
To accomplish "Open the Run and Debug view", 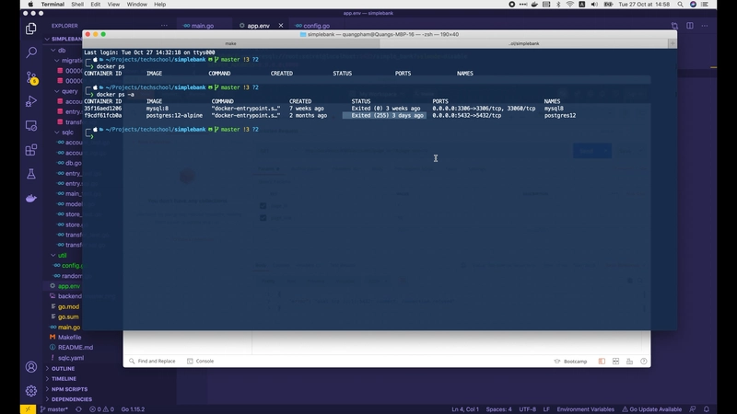I will pos(31,101).
